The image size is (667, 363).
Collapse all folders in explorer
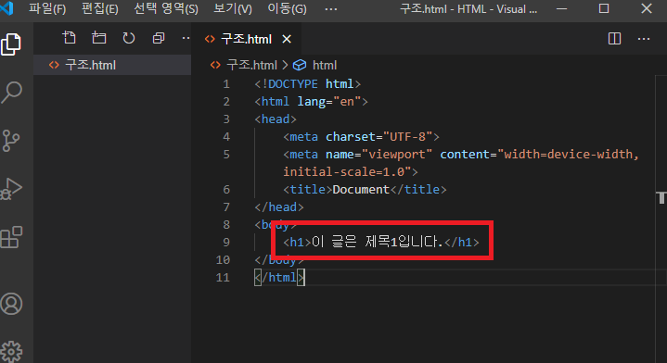click(x=159, y=38)
